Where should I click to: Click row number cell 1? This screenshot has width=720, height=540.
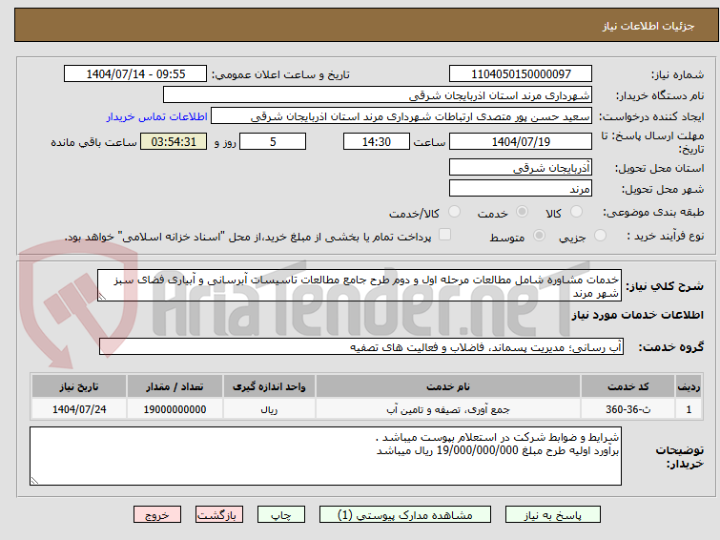[689, 409]
